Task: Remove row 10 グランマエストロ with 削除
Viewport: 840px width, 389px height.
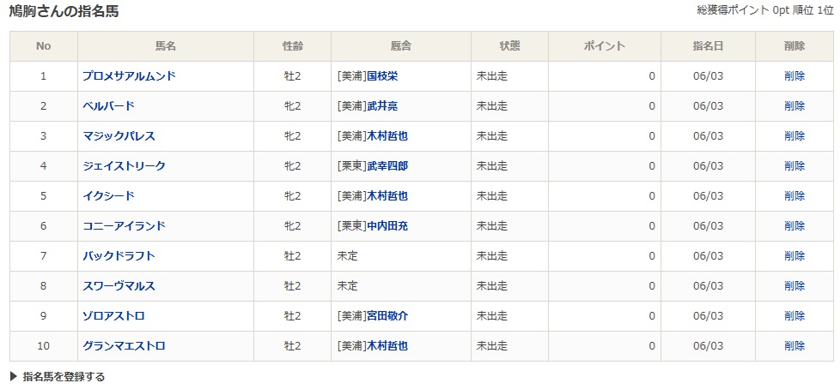Action: click(794, 346)
